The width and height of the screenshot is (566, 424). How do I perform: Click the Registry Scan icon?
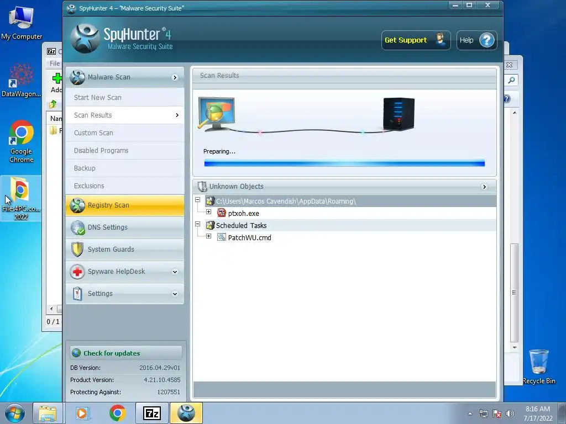(x=77, y=205)
